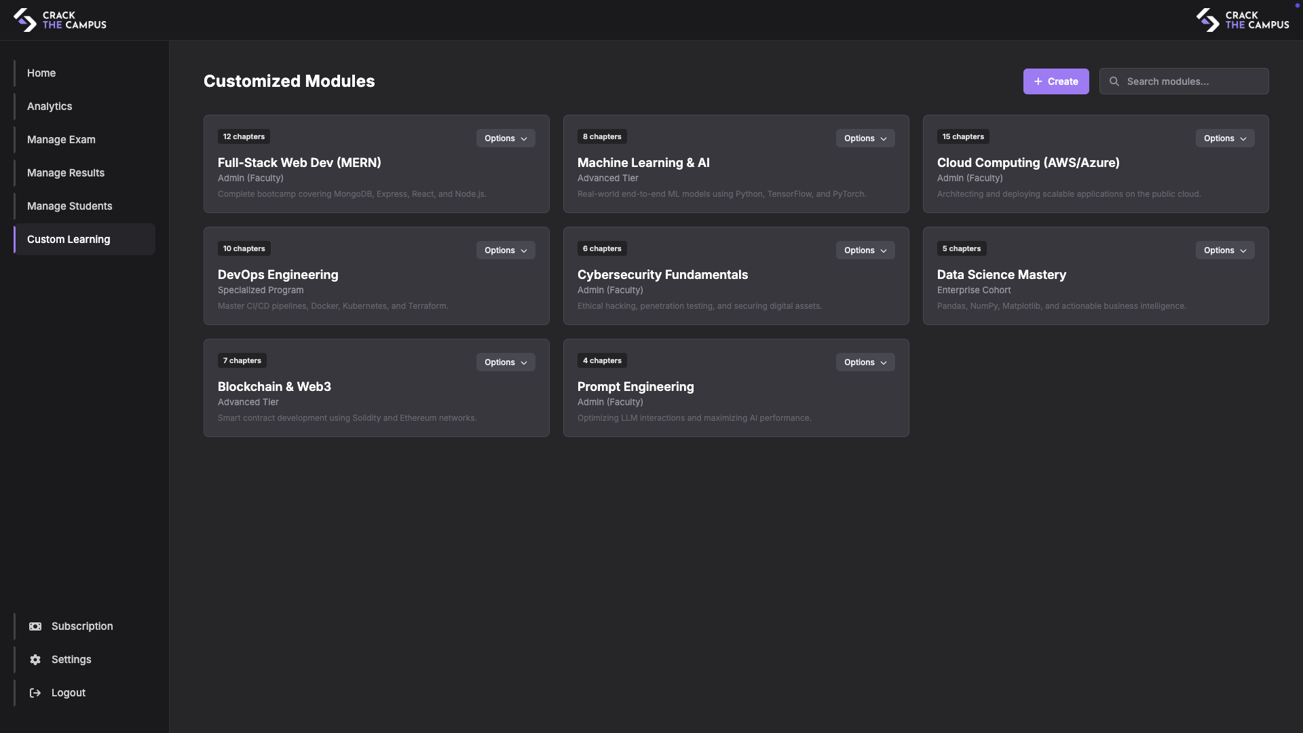Go to Analytics in sidebar
This screenshot has width=1303, height=733.
[x=50, y=107]
